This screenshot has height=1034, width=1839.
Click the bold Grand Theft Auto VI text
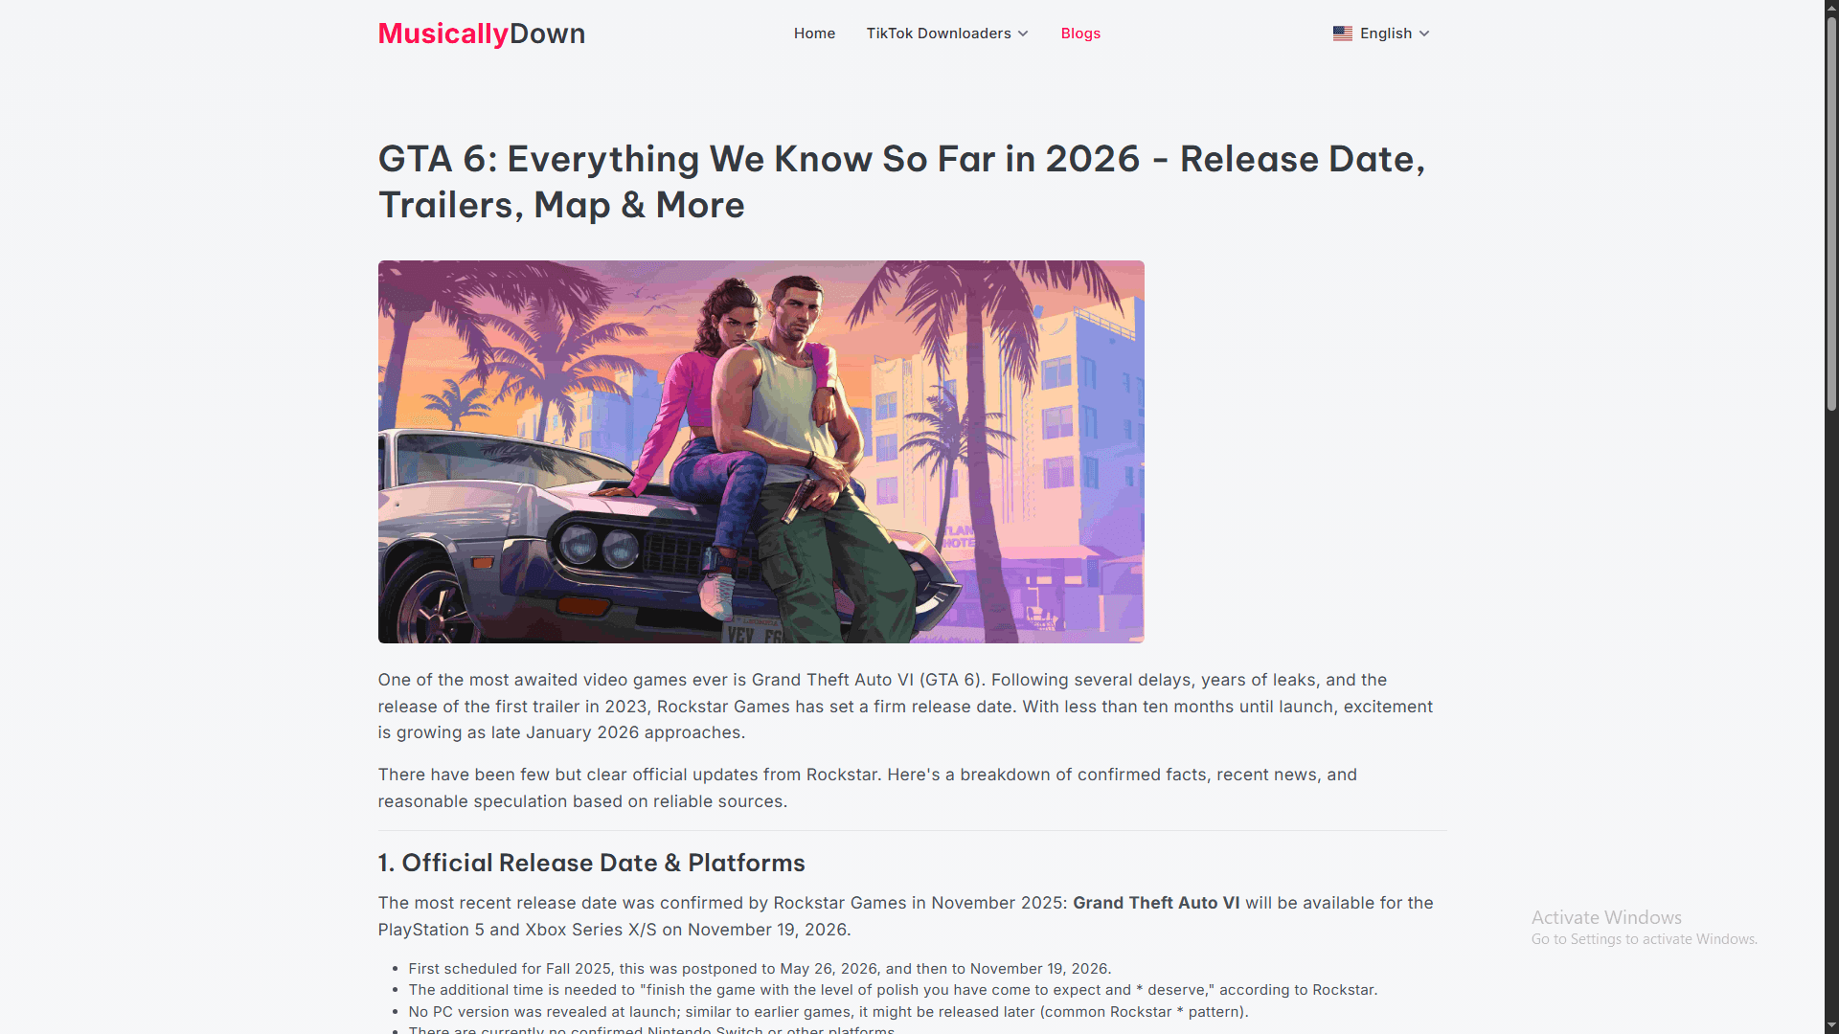click(x=1156, y=903)
